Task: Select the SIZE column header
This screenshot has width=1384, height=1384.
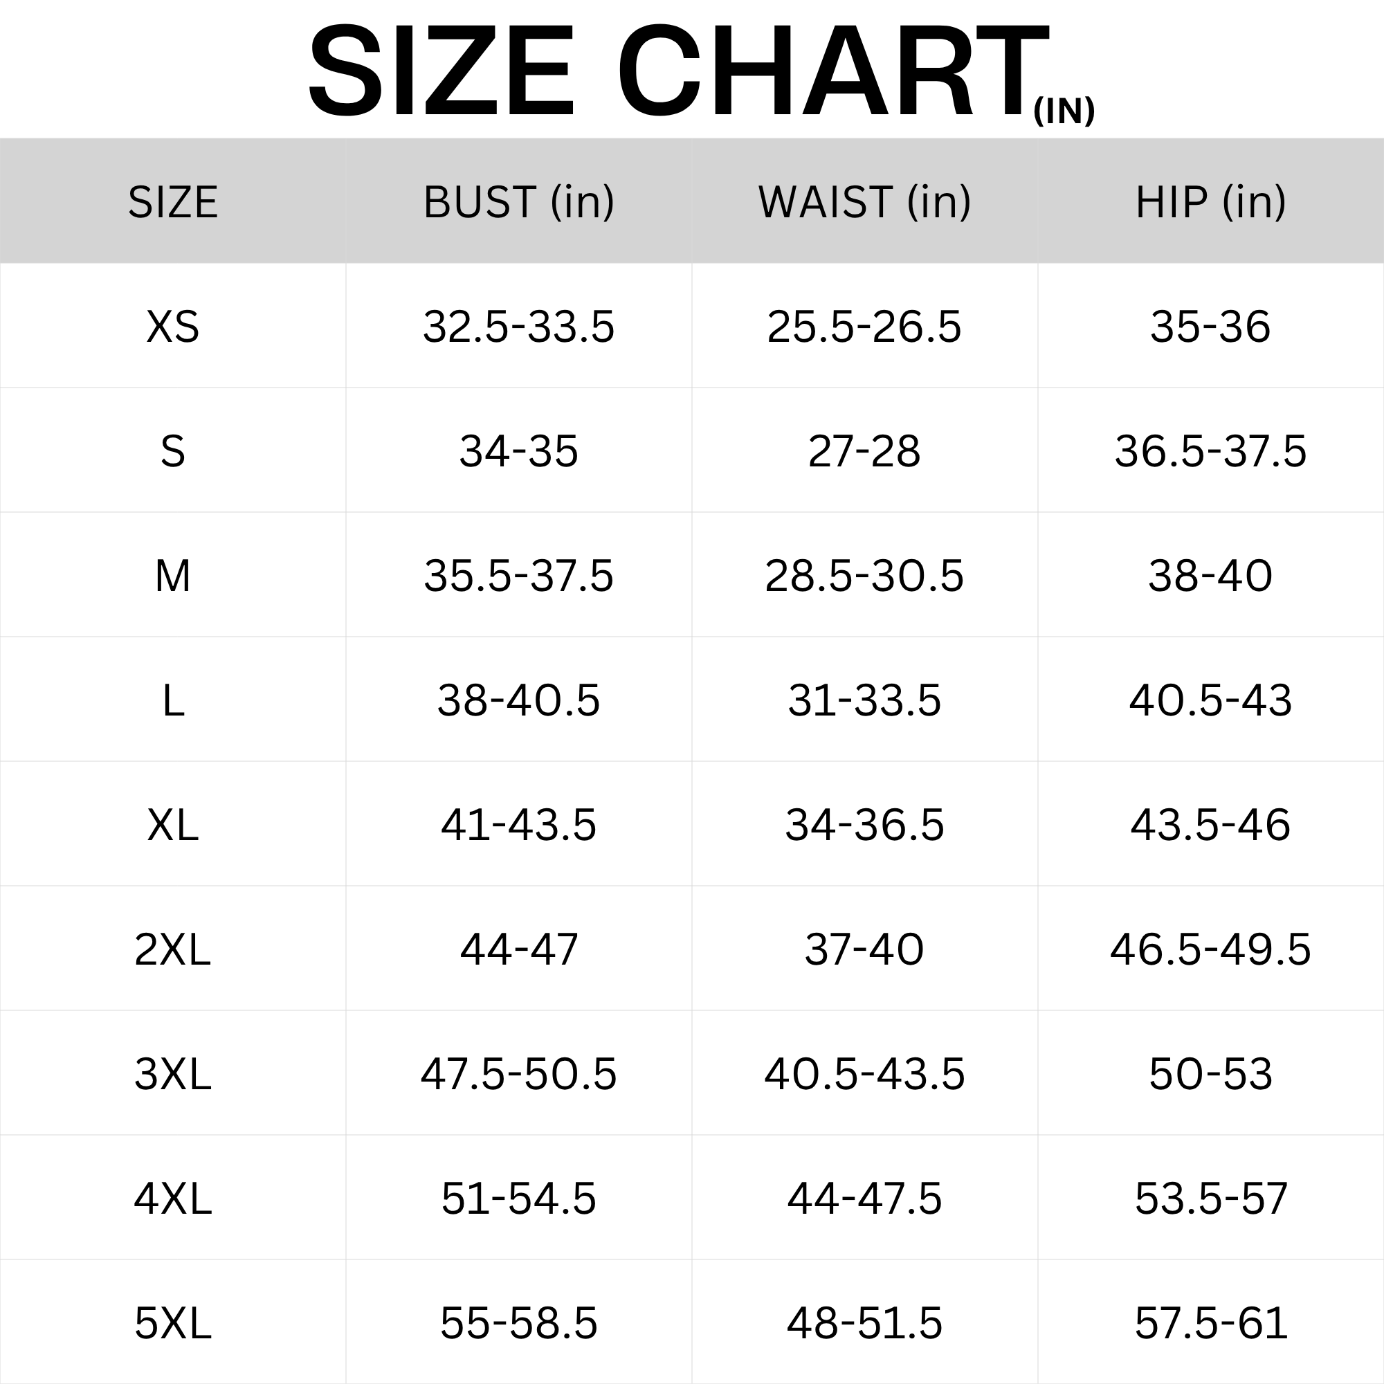Action: [x=172, y=202]
